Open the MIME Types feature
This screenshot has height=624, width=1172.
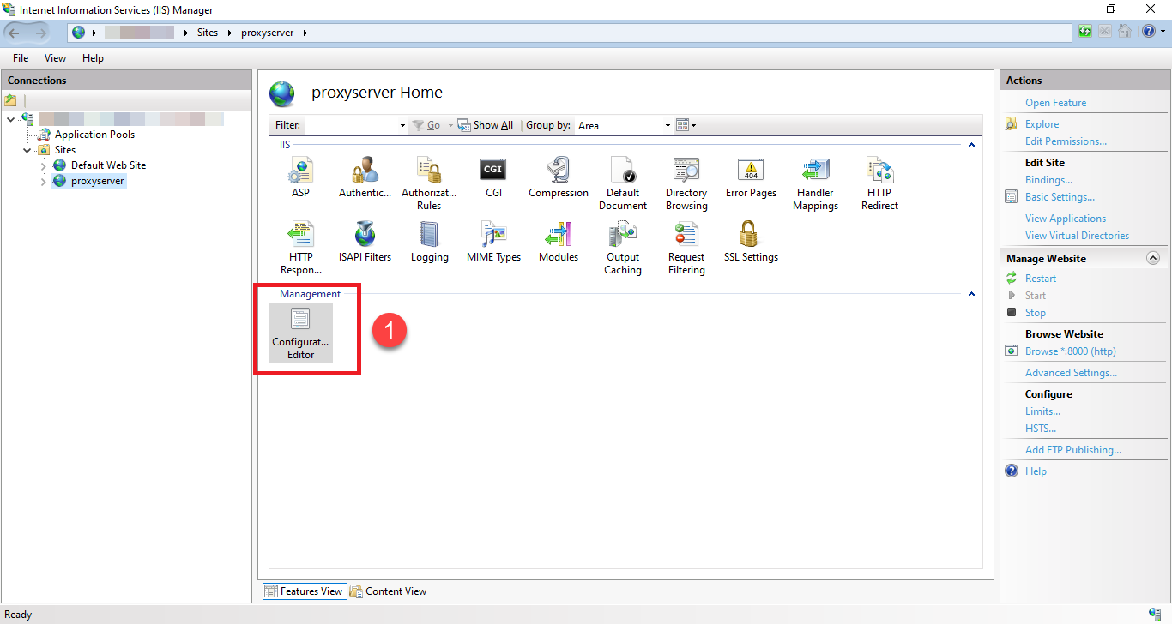493,242
